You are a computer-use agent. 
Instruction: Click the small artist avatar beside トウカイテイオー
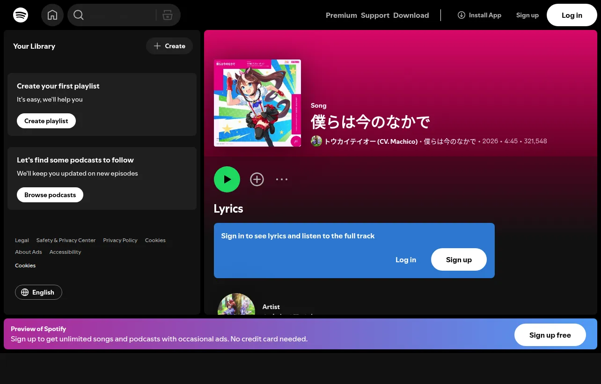316,141
